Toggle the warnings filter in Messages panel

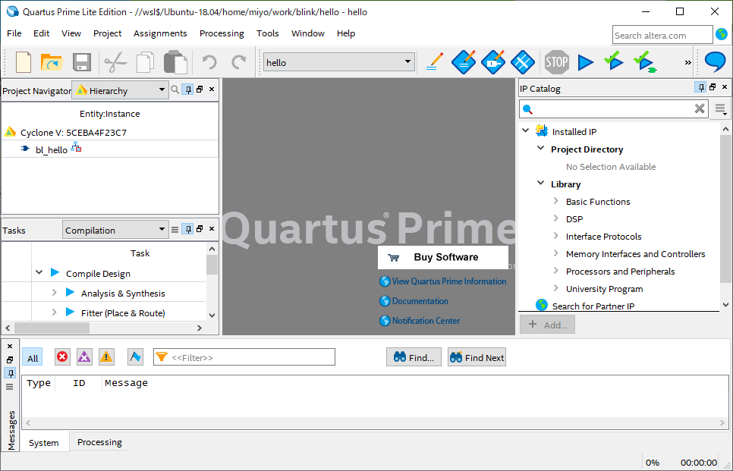(x=105, y=356)
